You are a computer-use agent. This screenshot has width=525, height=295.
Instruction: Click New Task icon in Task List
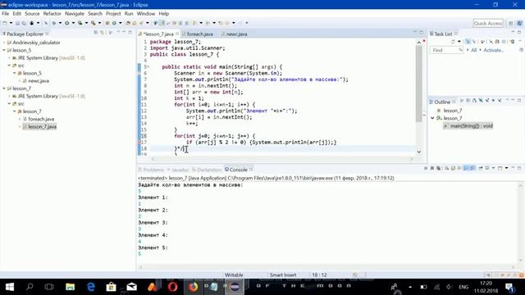pos(453,42)
